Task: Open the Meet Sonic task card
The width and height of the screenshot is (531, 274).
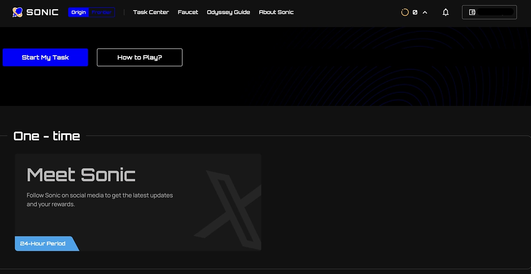Action: 138,202
